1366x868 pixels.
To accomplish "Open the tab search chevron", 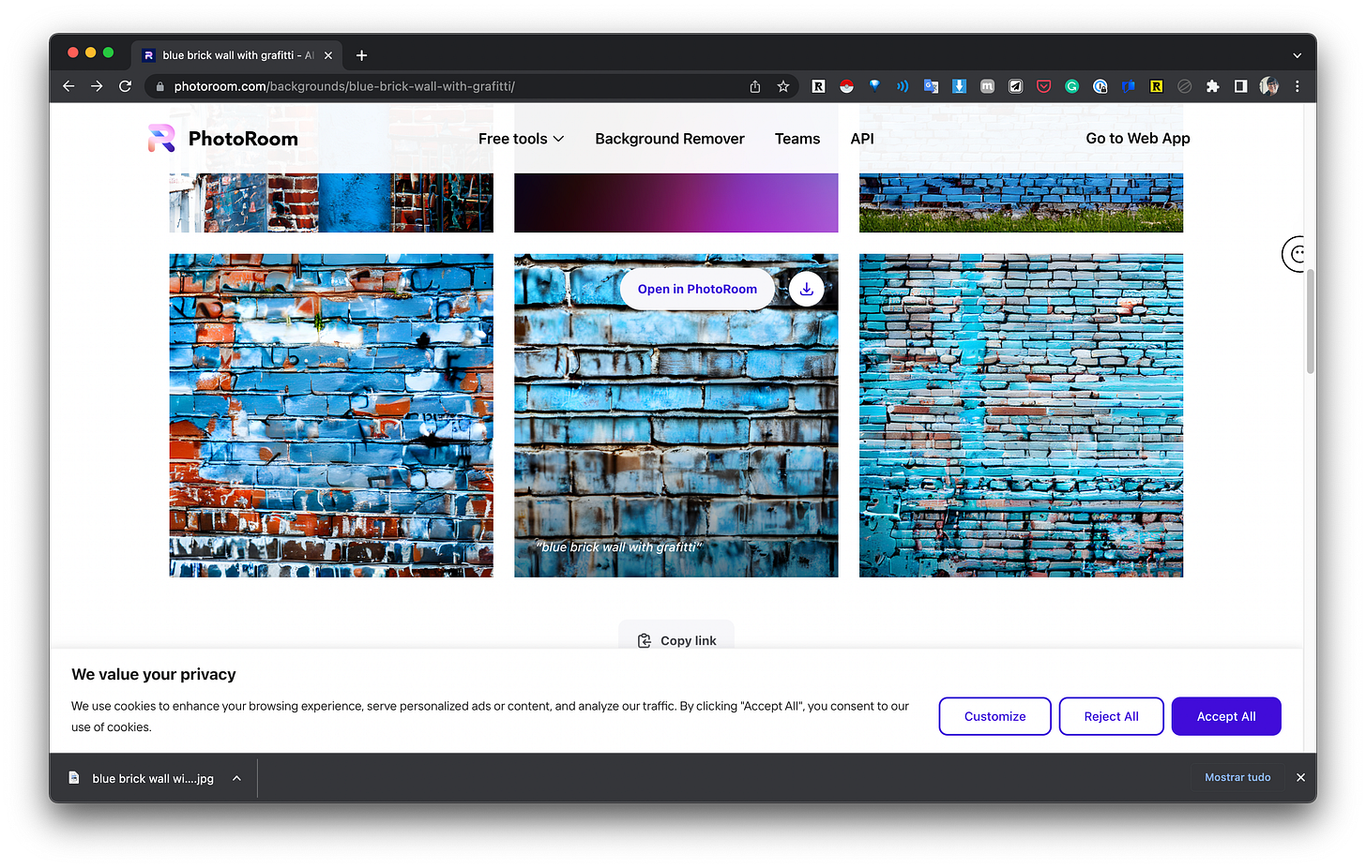I will (1297, 55).
